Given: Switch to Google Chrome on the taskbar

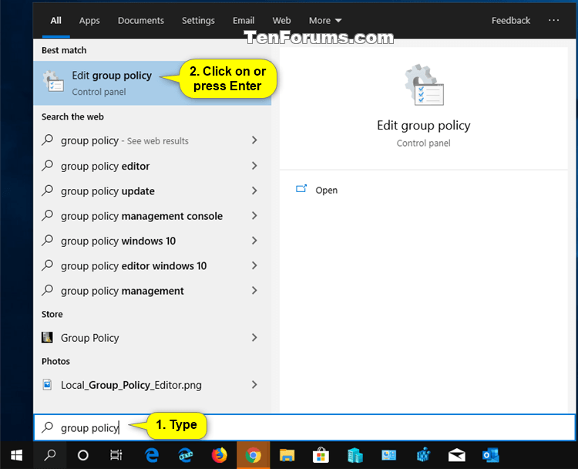Looking at the screenshot, I should [x=254, y=455].
